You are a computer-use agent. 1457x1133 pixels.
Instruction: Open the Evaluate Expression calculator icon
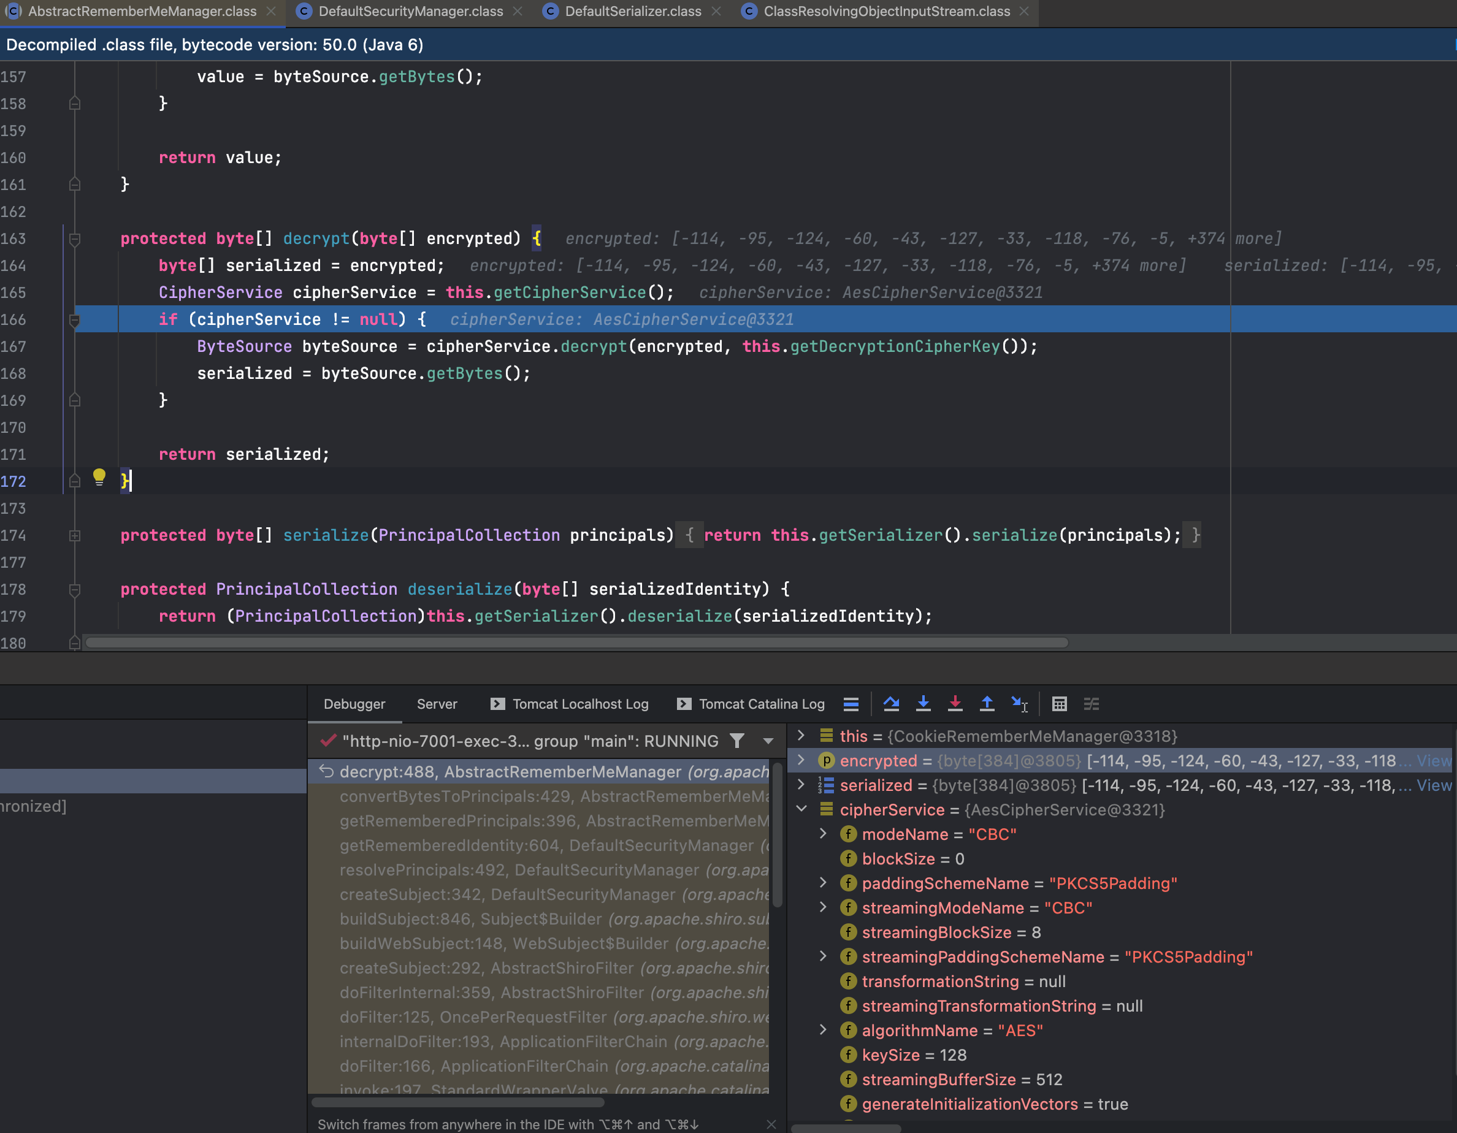point(1060,704)
